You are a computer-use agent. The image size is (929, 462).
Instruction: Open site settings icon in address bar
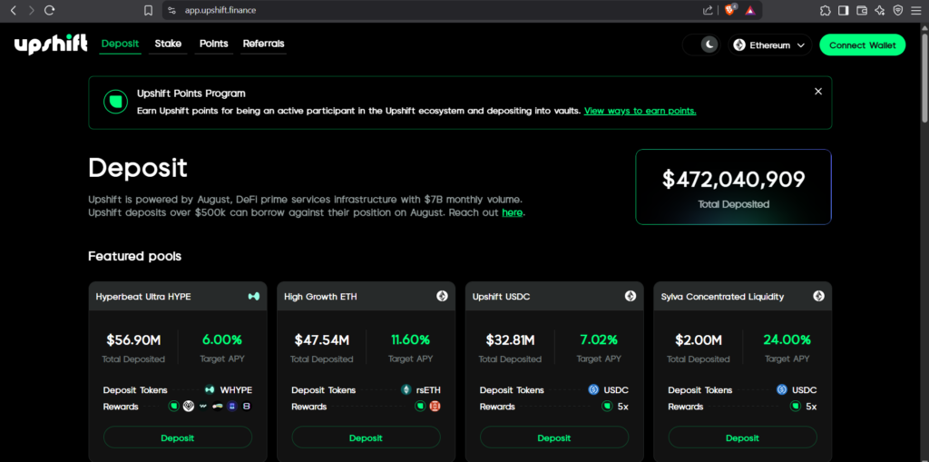(x=171, y=10)
